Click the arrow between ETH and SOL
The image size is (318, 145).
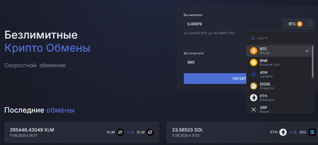pos(293,132)
